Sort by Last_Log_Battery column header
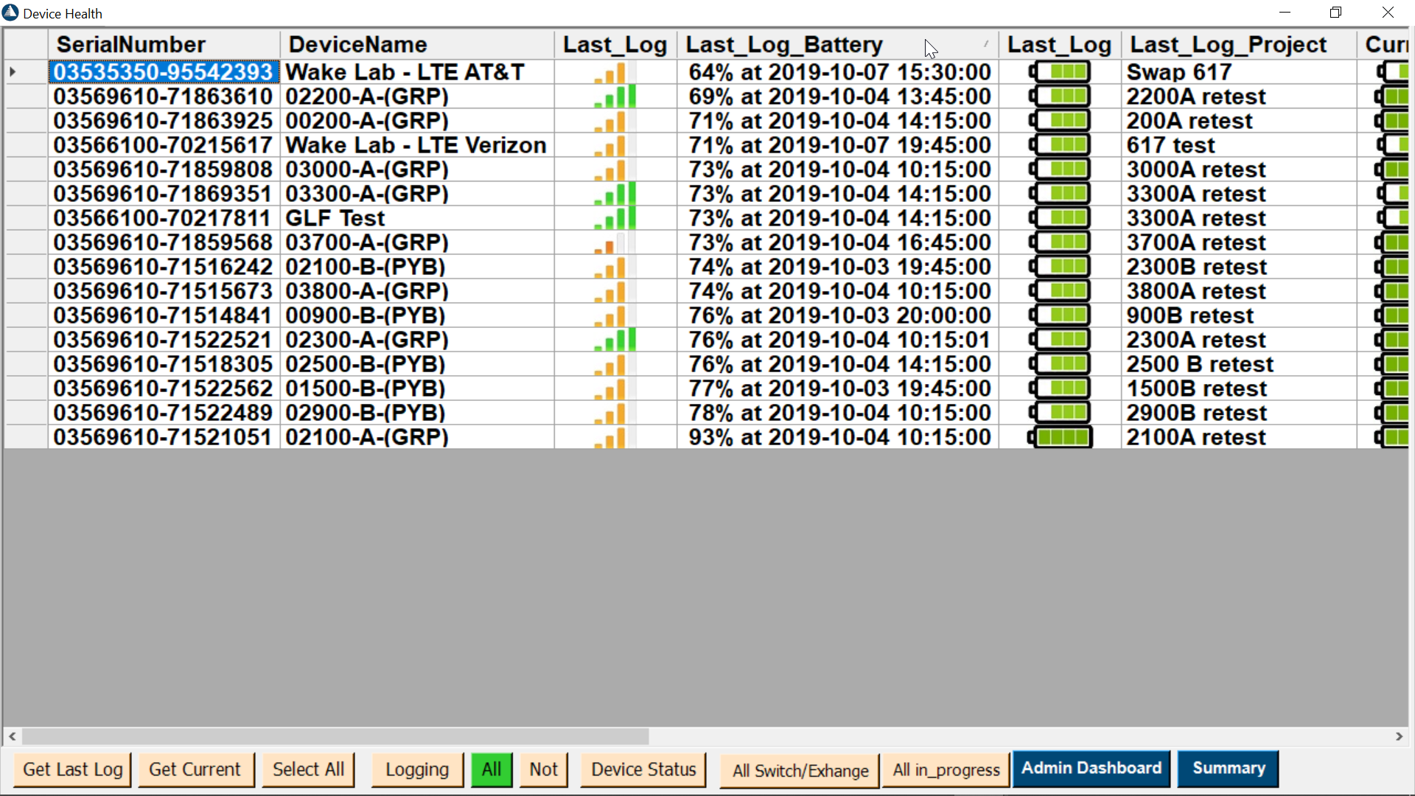The image size is (1415, 796). tap(783, 45)
